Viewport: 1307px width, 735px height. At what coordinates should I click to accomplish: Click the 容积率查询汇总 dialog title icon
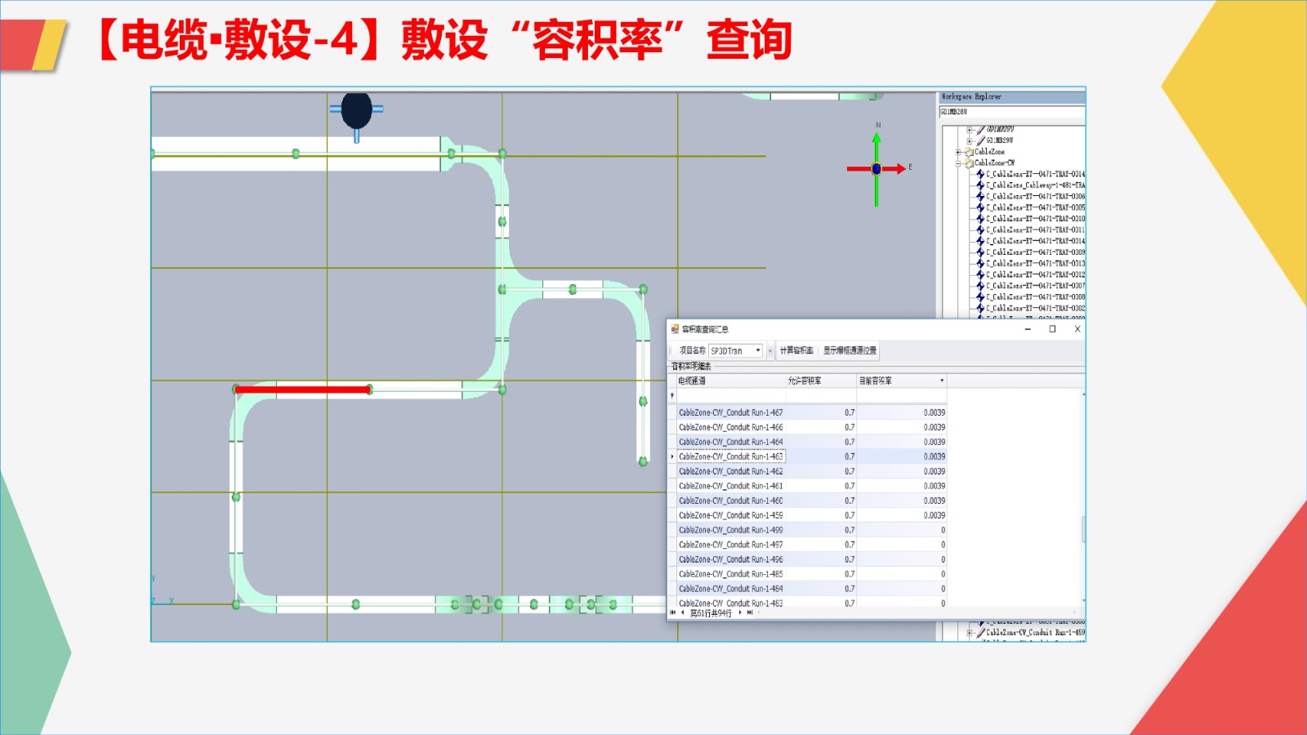point(675,329)
